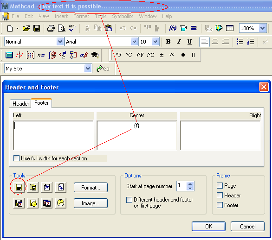Click the Image... button
272x240 pixels.
pyautogui.click(x=91, y=203)
